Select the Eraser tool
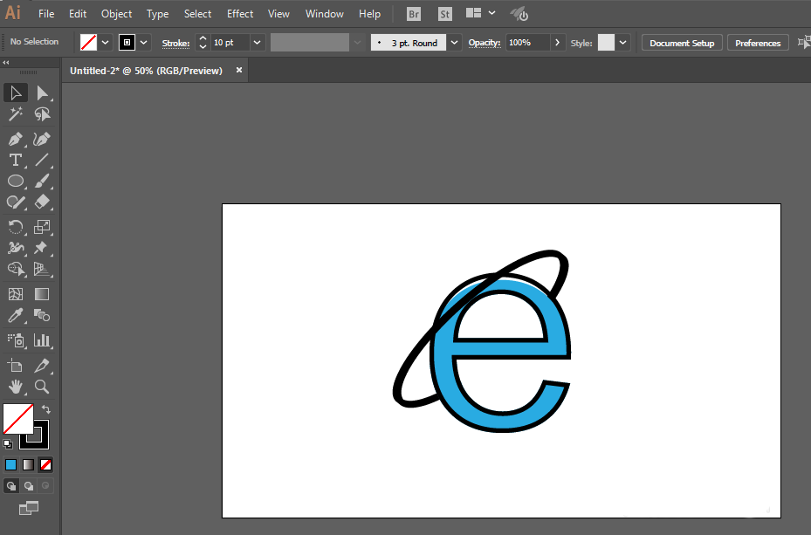 (42, 202)
